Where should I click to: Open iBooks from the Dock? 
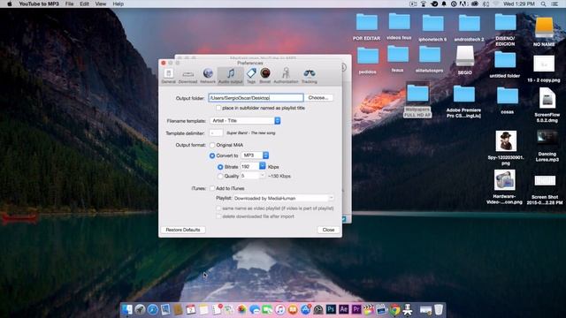(x=293, y=309)
